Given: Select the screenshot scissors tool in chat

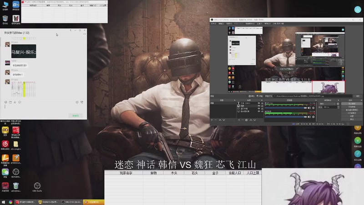Looking at the screenshot, I should (15, 102).
